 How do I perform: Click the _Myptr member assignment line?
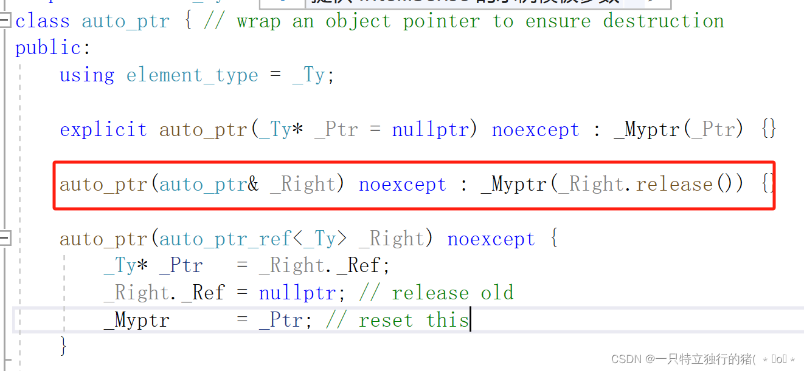[x=137, y=319]
